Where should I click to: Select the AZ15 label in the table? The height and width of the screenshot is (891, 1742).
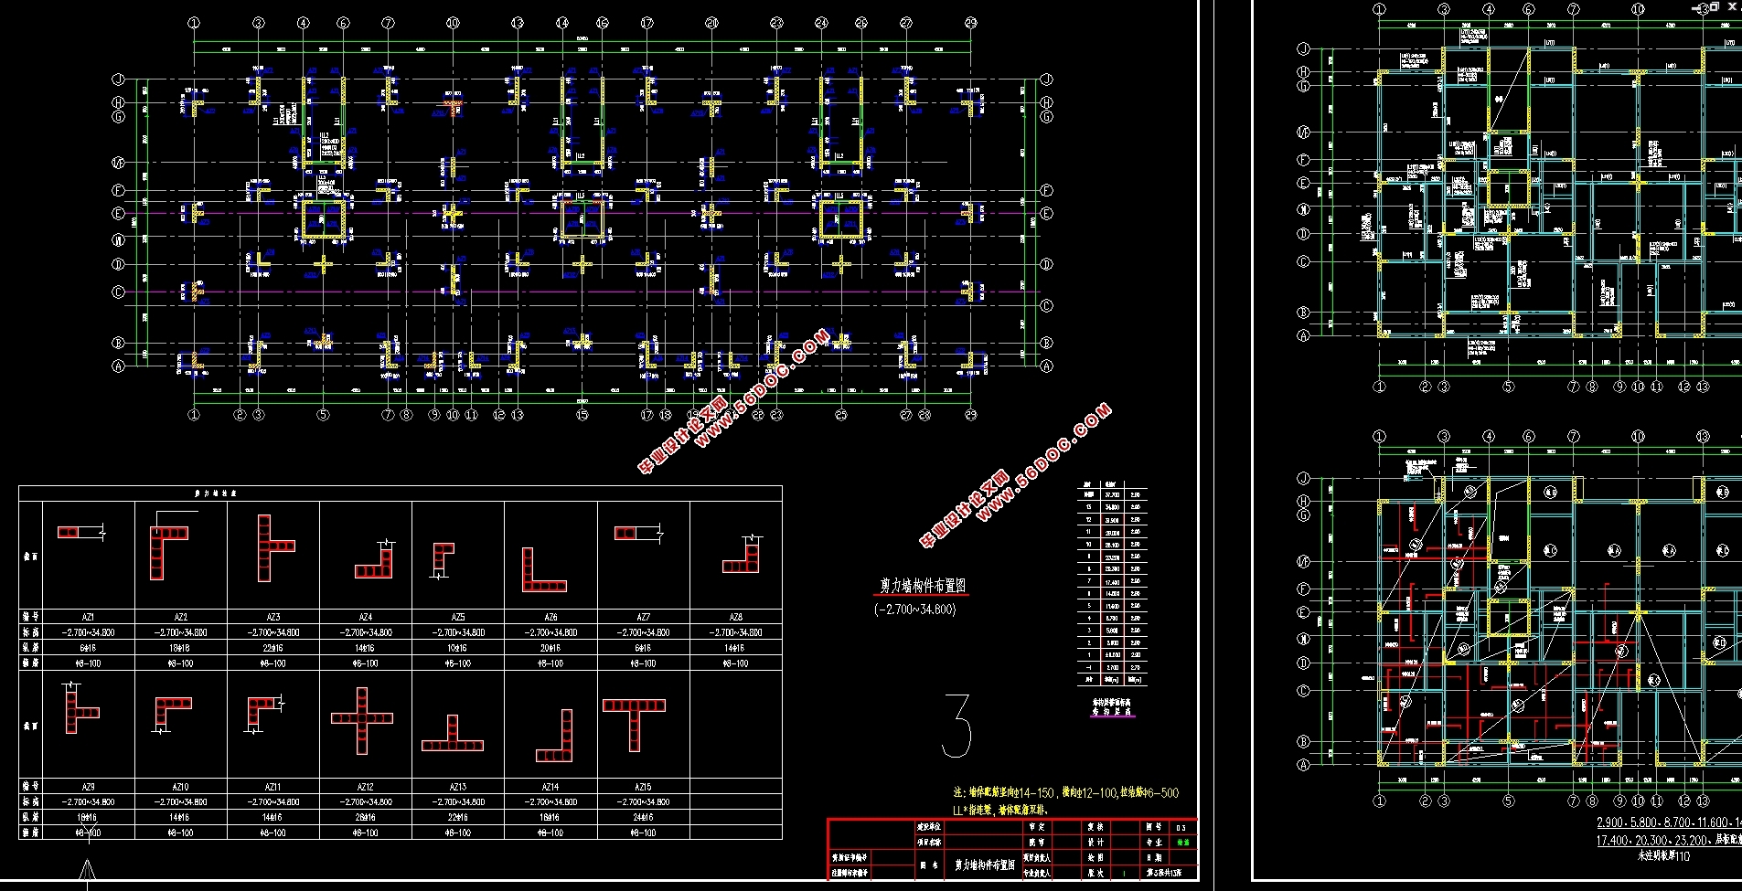[644, 787]
